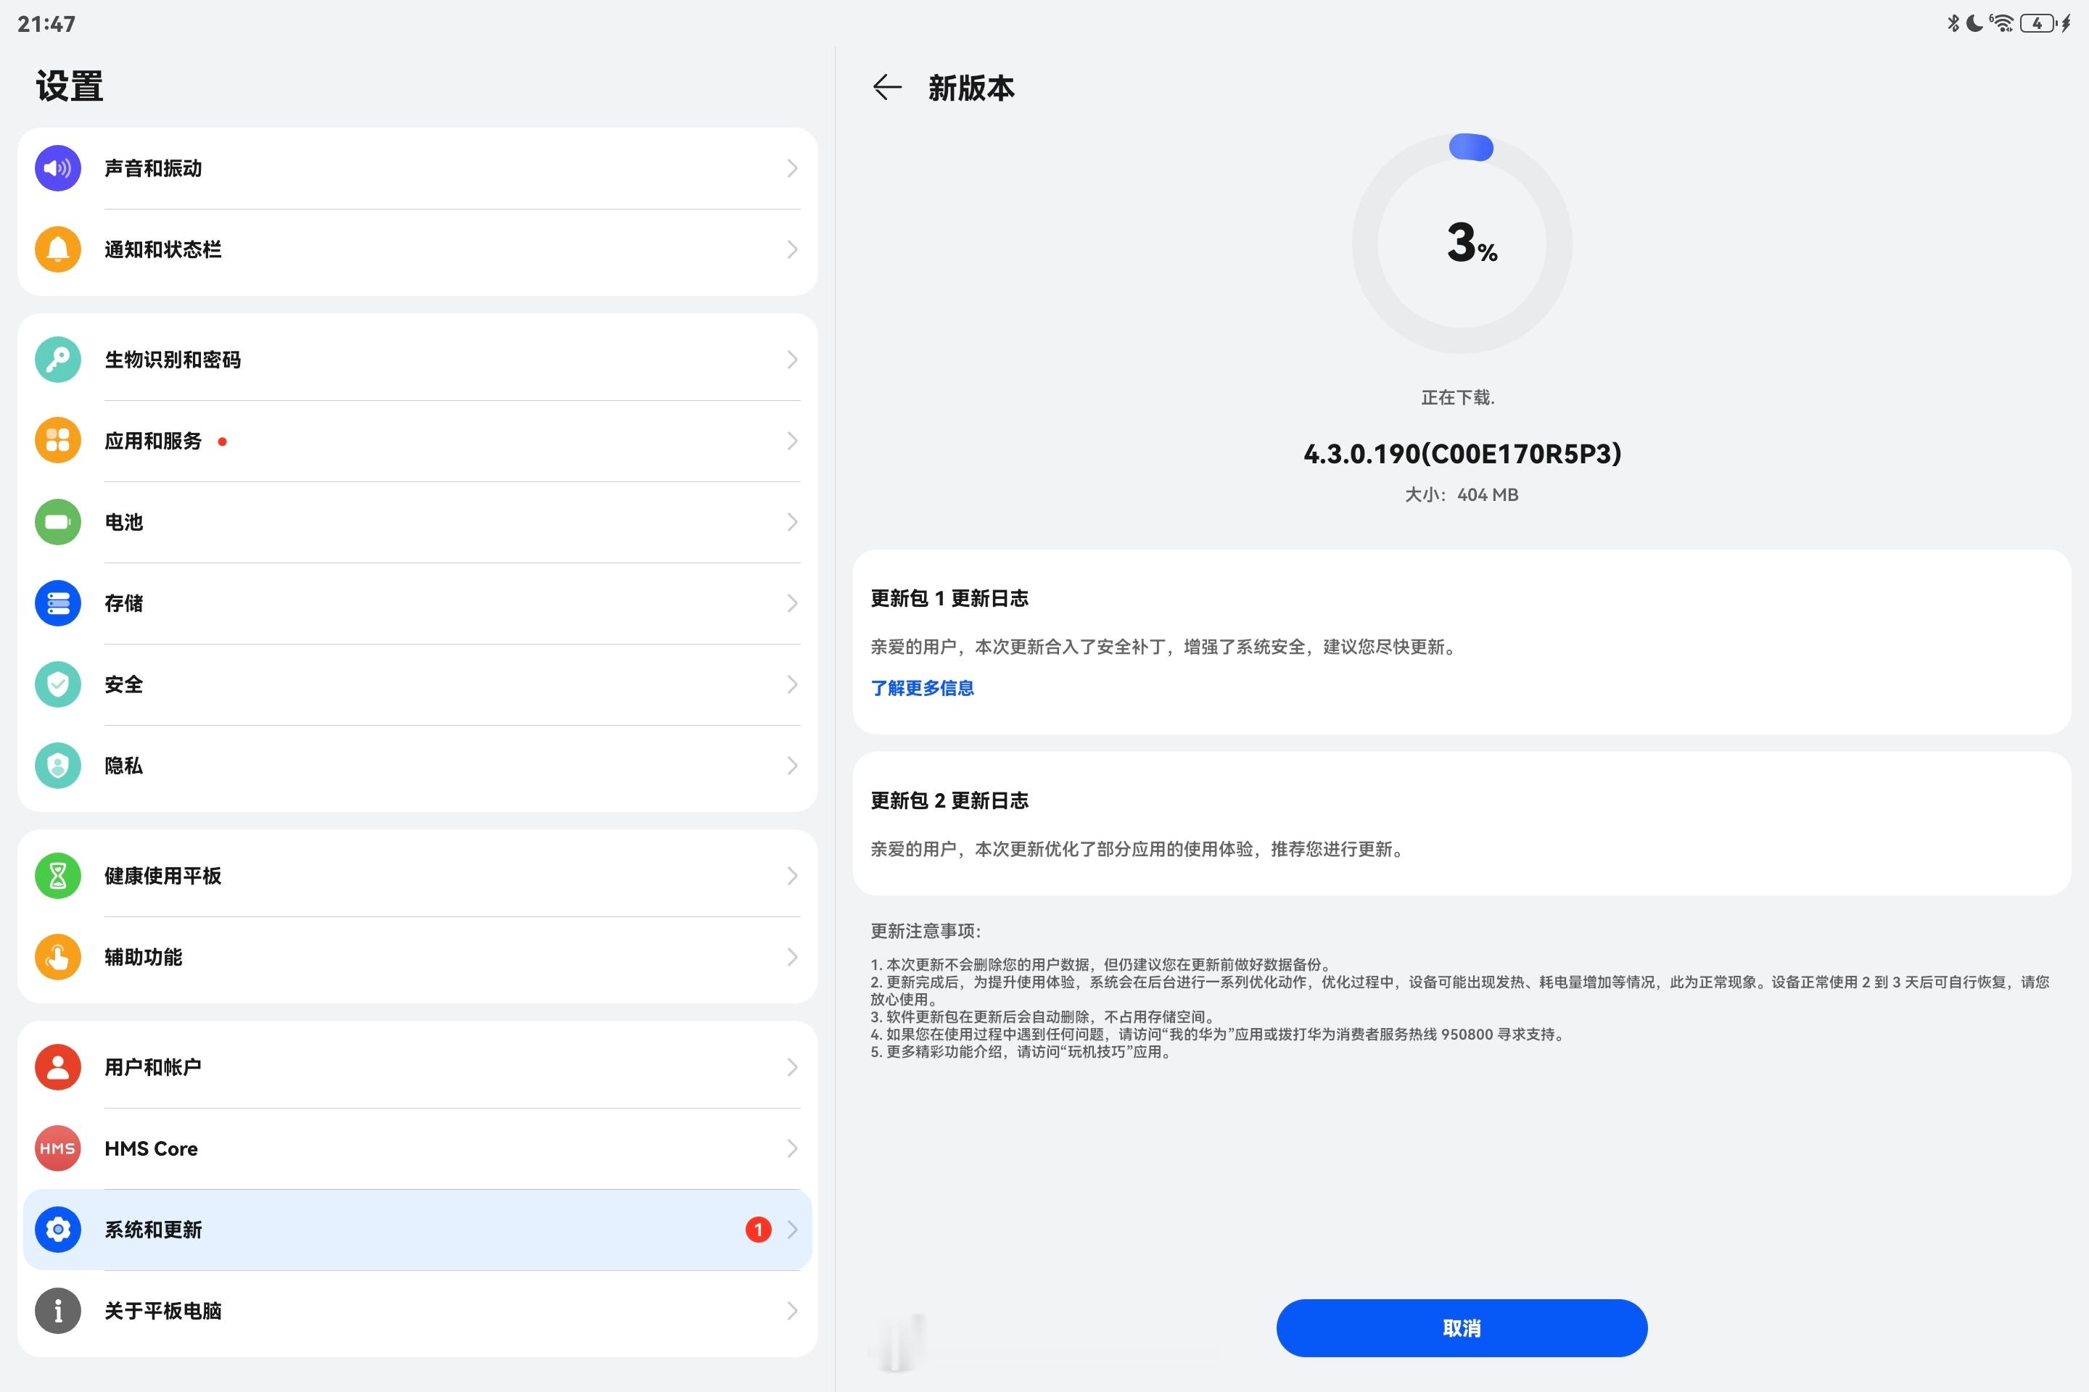Select the 生物识别和密码 key icon
This screenshot has height=1392, width=2089.
point(58,360)
